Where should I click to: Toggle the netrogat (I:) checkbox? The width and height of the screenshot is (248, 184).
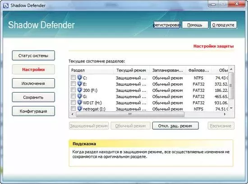[73, 109]
